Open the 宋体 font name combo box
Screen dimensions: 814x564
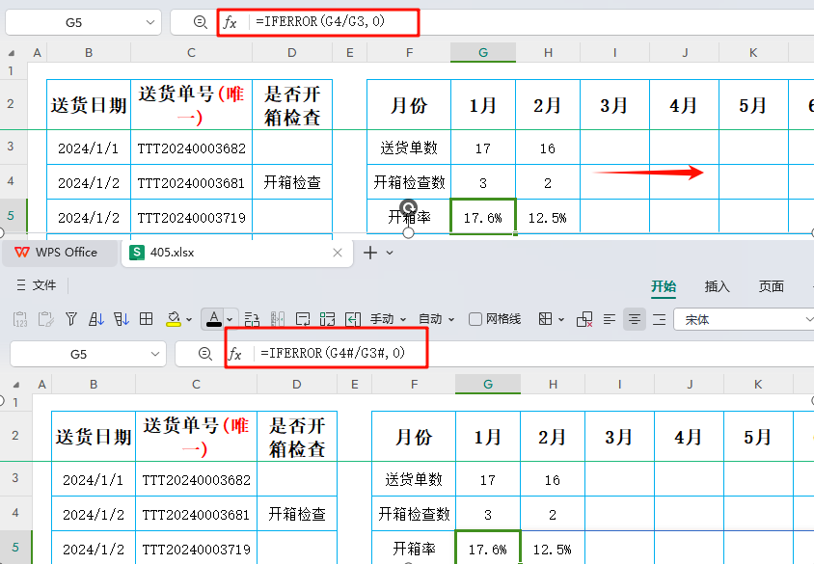coord(744,320)
